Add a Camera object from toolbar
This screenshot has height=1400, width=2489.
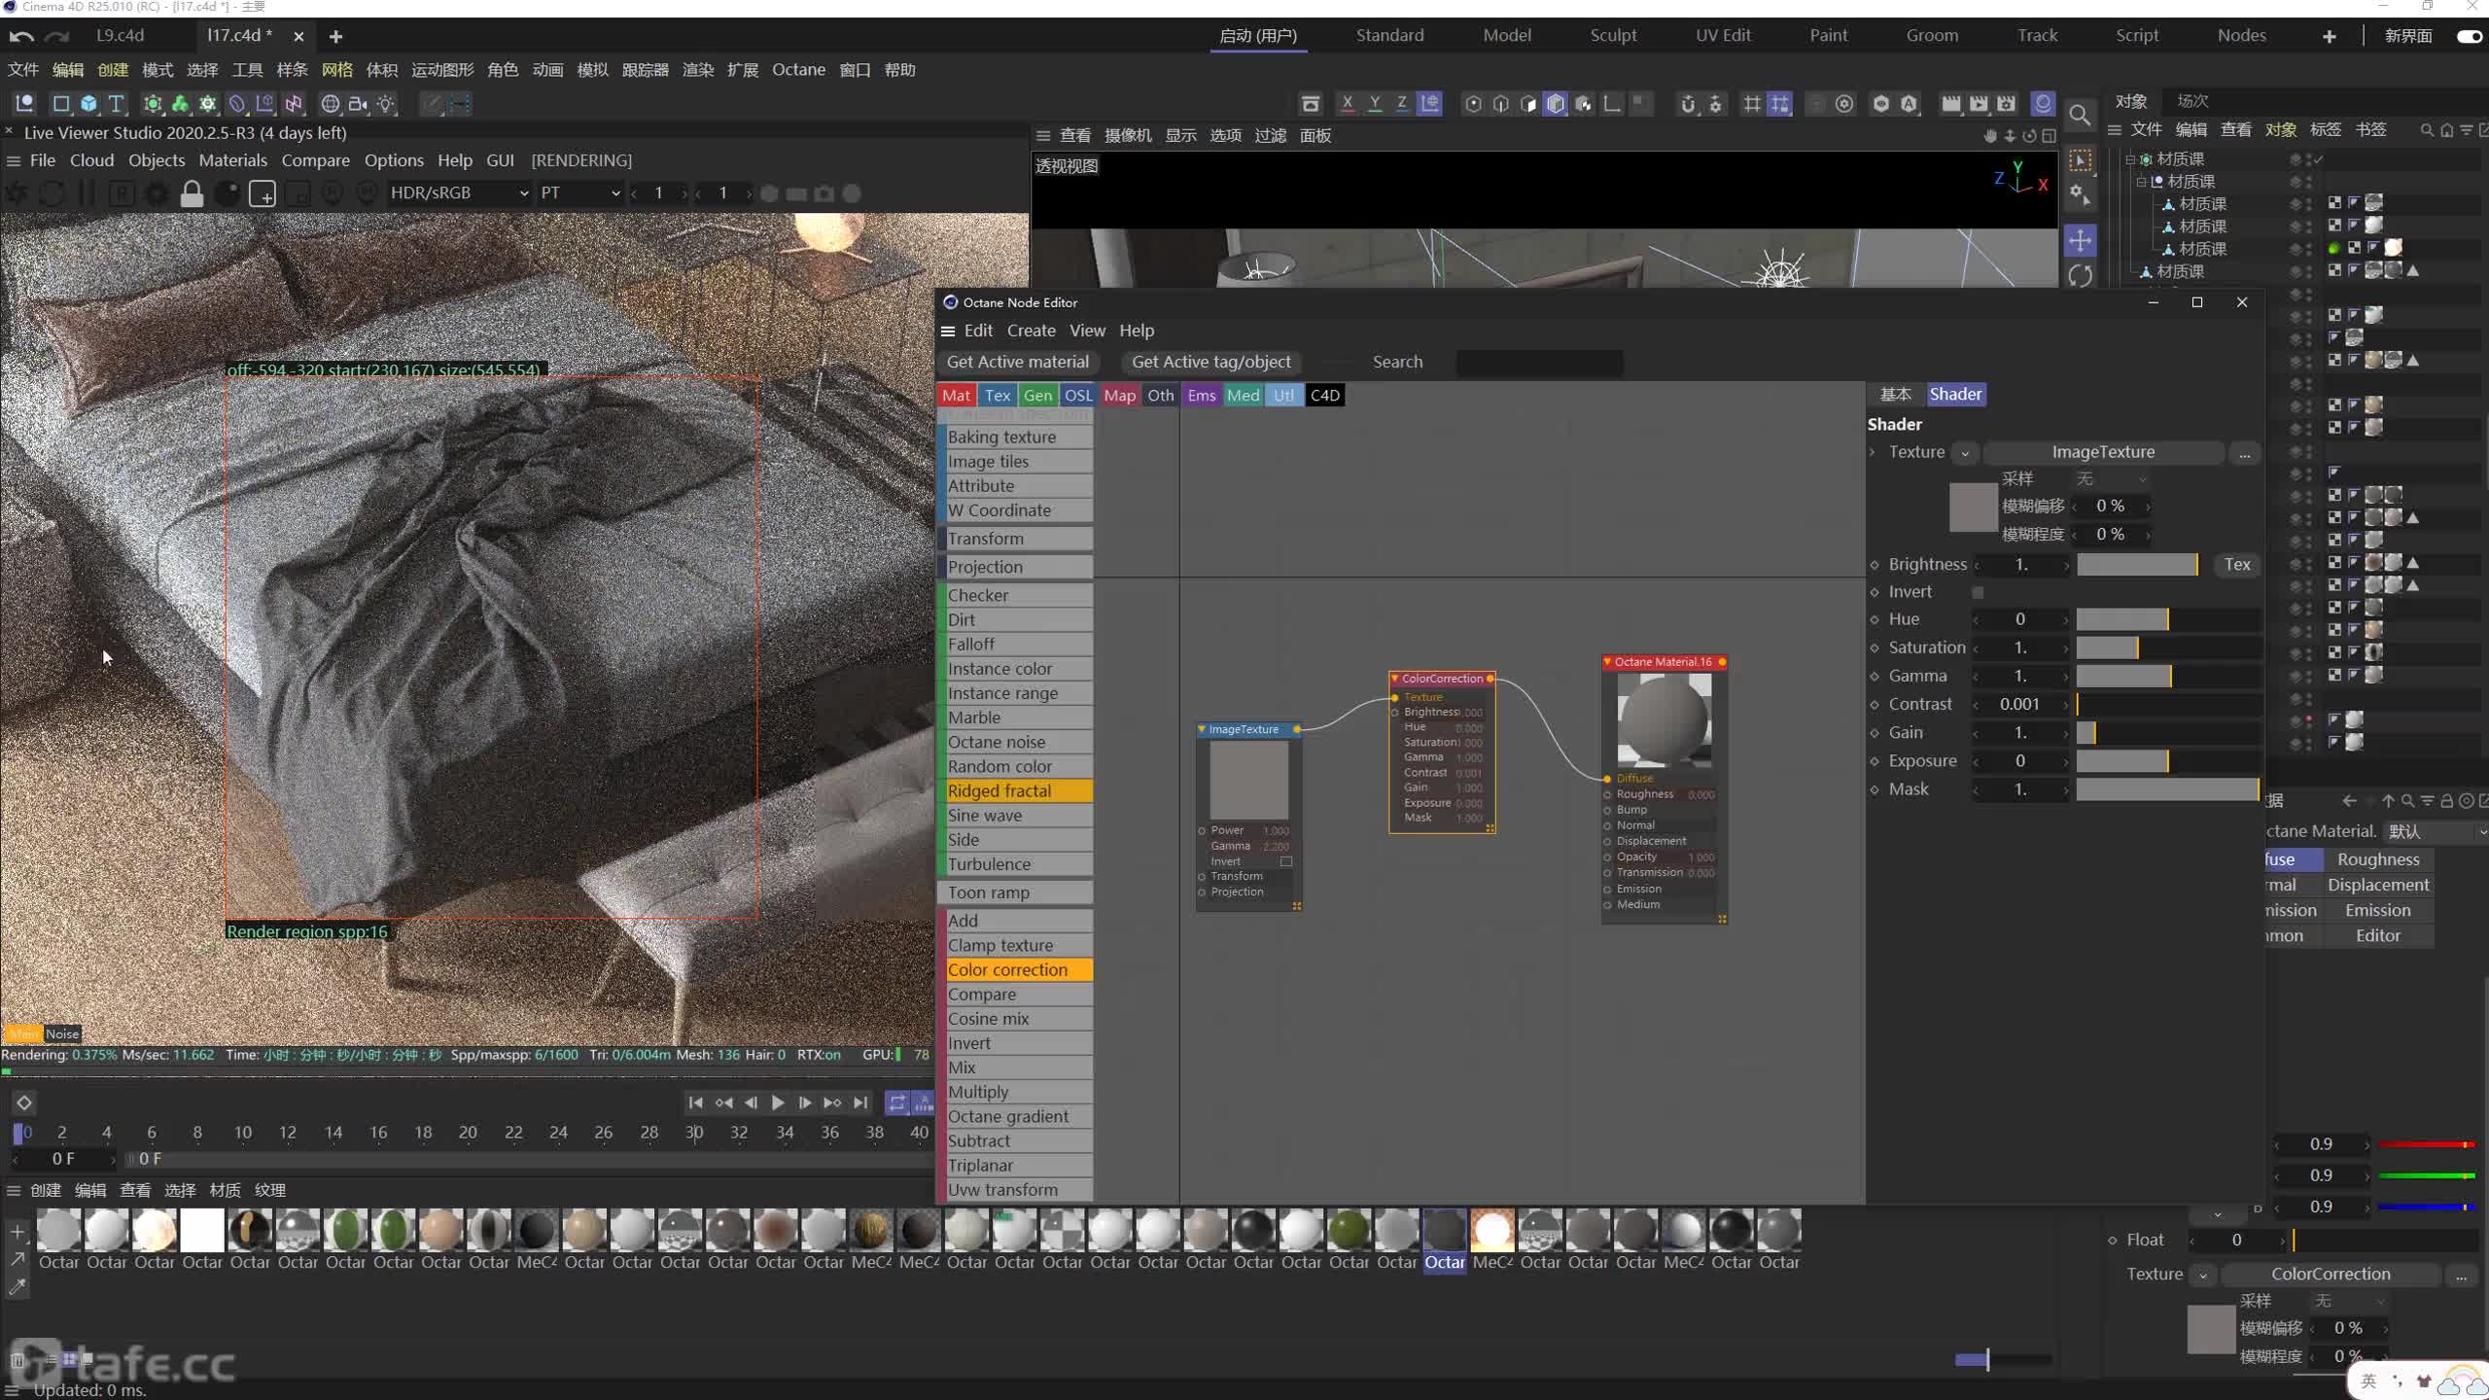358,103
